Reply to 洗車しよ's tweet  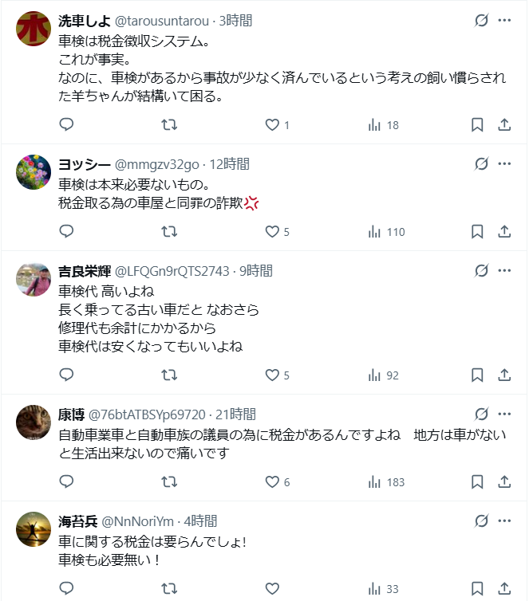tap(67, 125)
